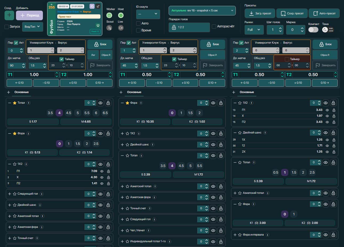Switch to the Основные tab in the period 1 column
This screenshot has height=247, width=344.
134,92
